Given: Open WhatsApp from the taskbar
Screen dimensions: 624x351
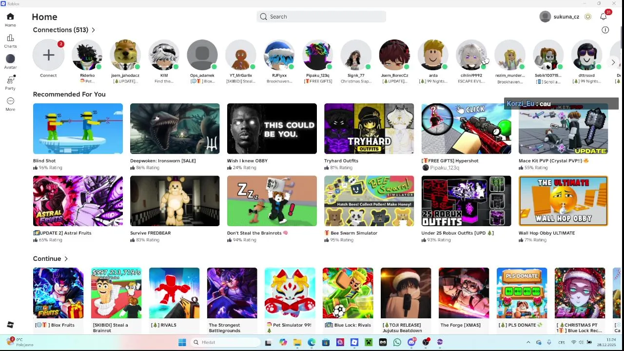Looking at the screenshot, I should click(x=397, y=342).
